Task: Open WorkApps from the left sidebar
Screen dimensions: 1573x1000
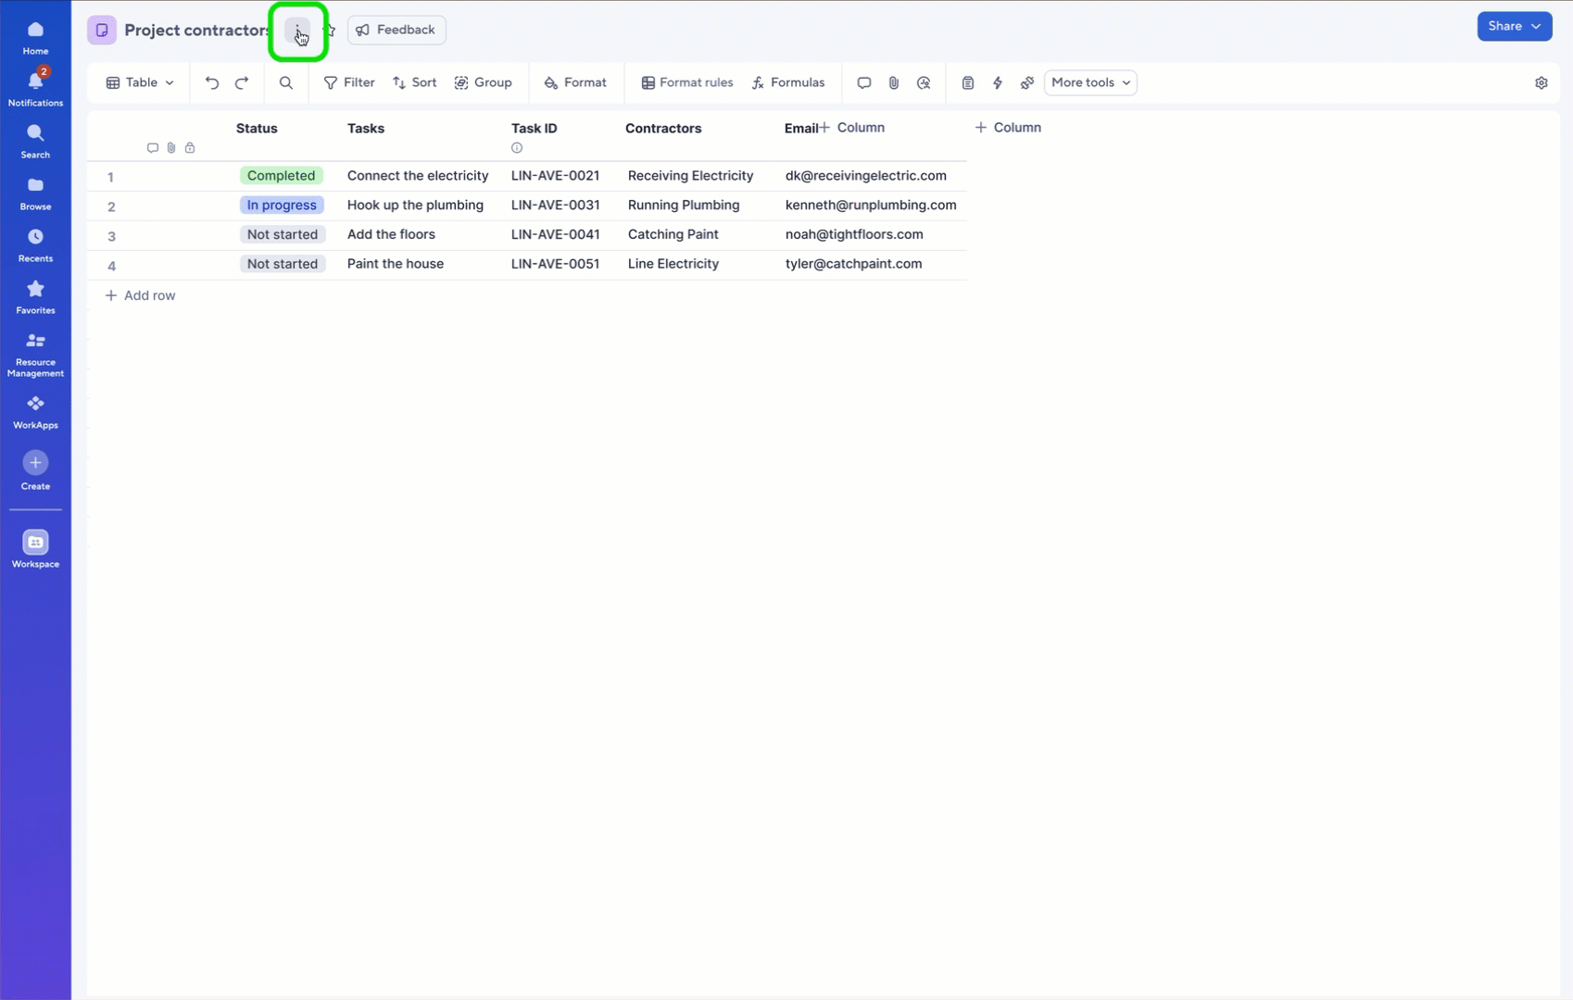Action: pos(35,411)
